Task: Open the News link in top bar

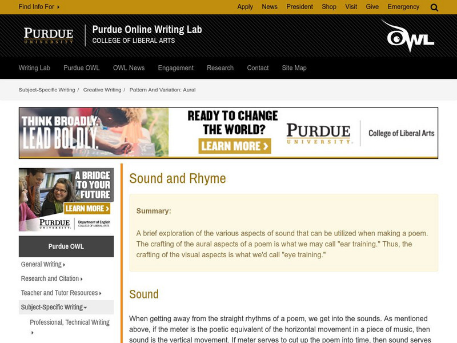Action: click(x=270, y=7)
